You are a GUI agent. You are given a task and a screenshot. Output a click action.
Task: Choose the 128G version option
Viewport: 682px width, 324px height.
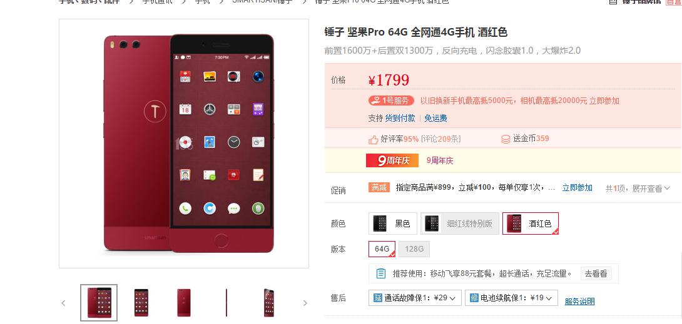[414, 249]
